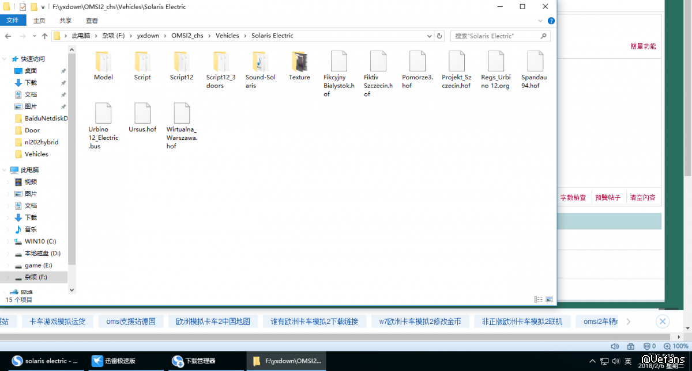
Task: Open the Sound-Solaris folder
Action: click(260, 70)
